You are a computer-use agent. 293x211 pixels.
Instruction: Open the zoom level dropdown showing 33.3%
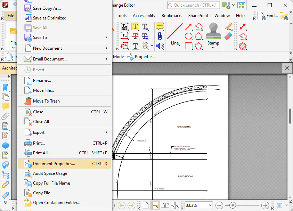(x=198, y=205)
